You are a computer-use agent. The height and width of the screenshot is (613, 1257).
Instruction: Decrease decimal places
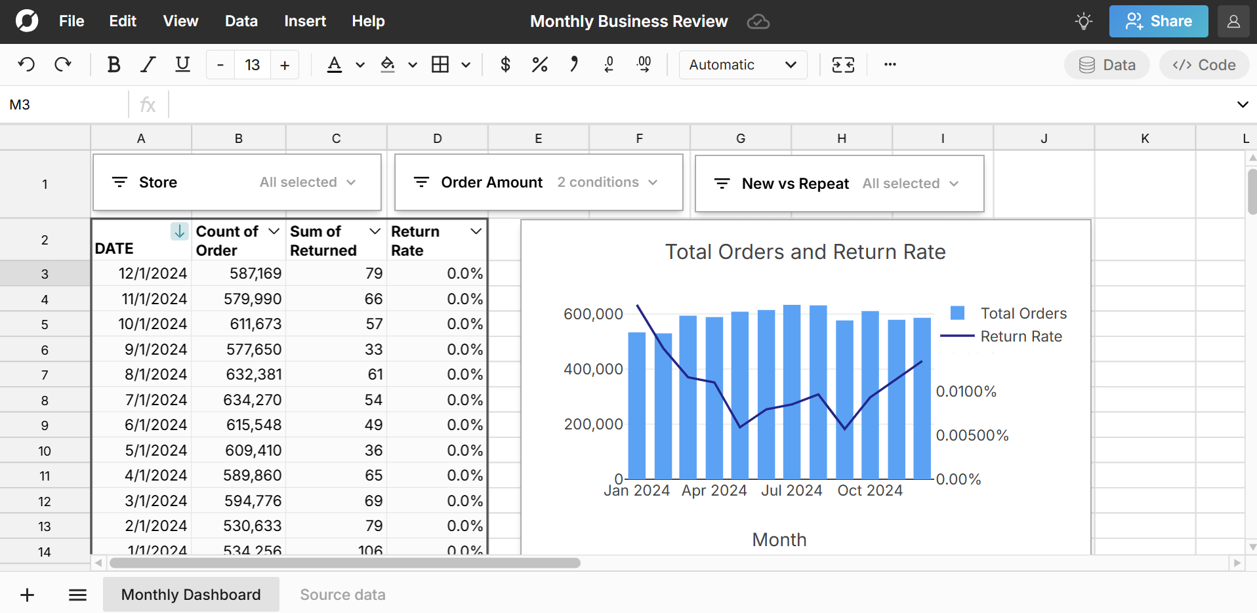click(x=609, y=64)
